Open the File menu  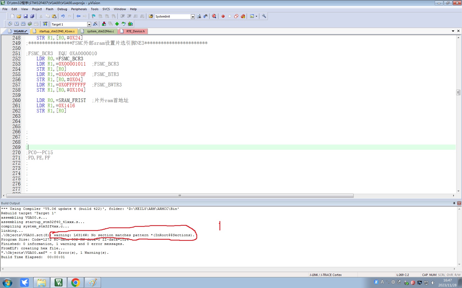click(5, 9)
